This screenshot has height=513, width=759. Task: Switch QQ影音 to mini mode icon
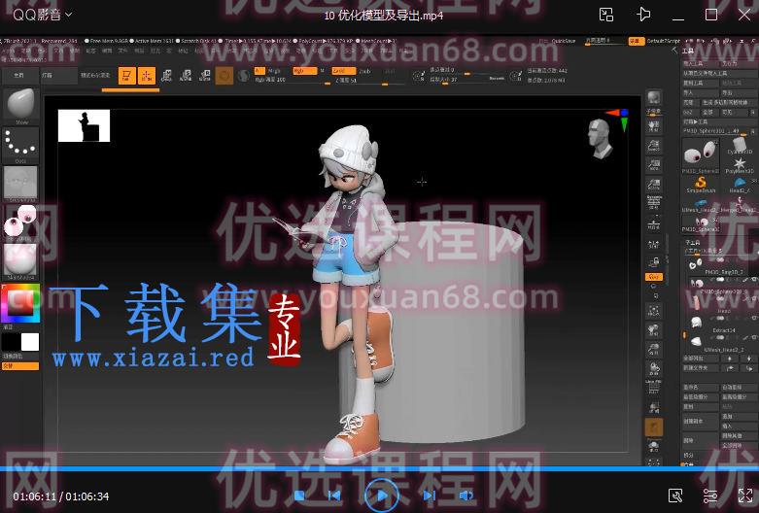(x=606, y=15)
